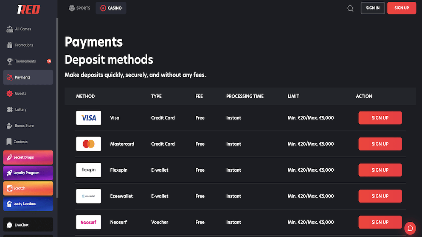Open the Lucky Lootbox banner
Viewport: 422px width, 237px height.
coord(28,204)
